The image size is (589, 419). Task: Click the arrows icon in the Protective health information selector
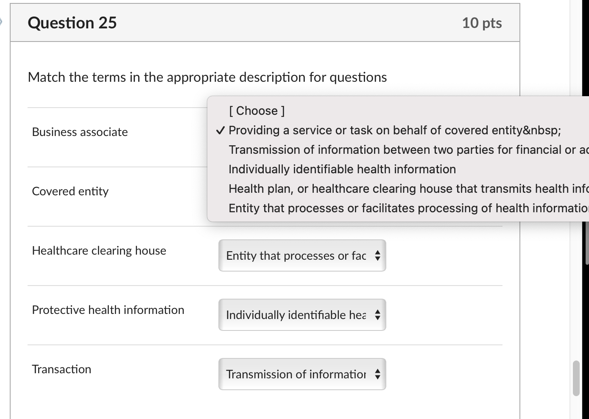(377, 315)
